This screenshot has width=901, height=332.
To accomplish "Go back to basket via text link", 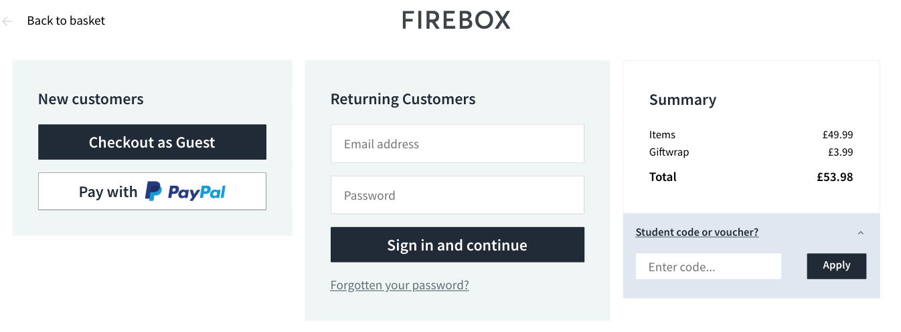I will coord(66,21).
